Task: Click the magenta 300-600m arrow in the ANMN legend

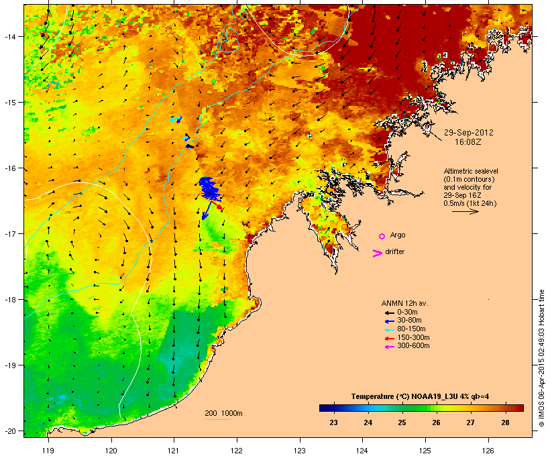Action: point(390,347)
